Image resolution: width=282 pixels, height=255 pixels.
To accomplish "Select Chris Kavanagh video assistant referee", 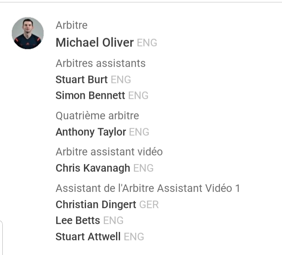I will [93, 168].
